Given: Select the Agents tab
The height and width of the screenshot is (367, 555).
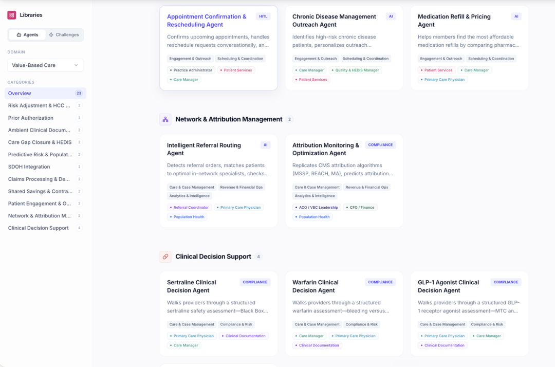Looking at the screenshot, I should point(27,34).
